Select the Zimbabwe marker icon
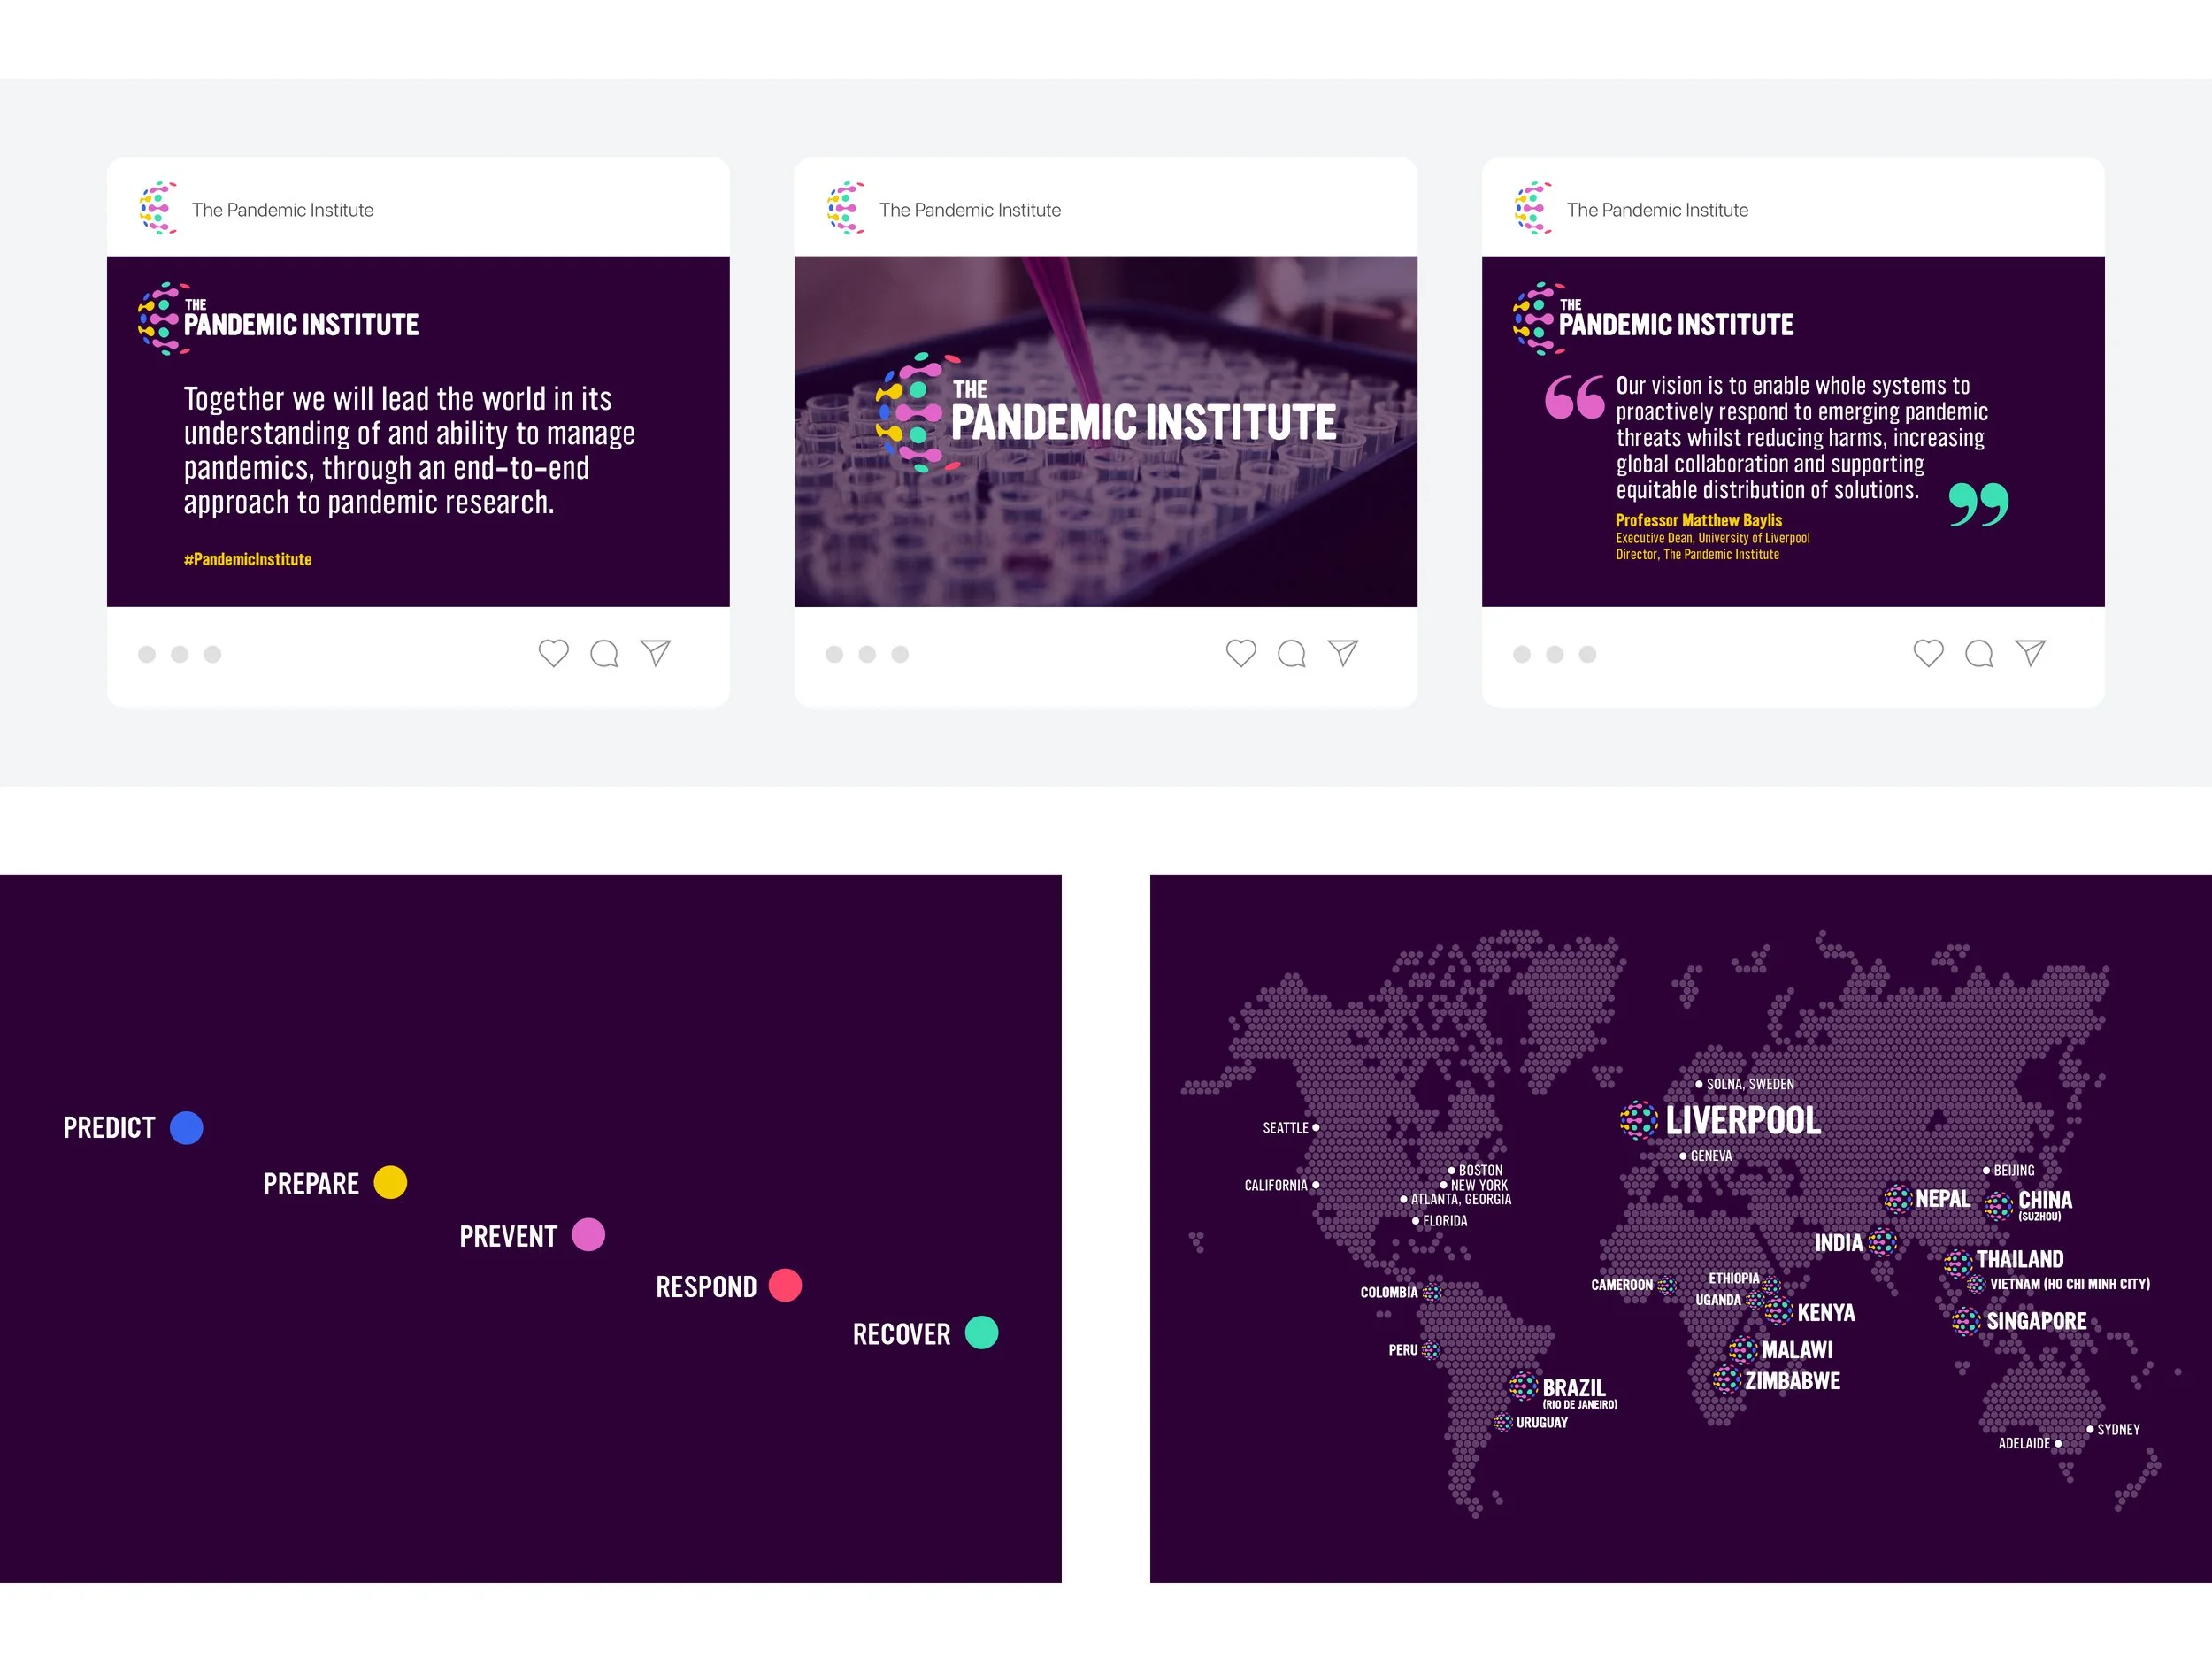The height and width of the screenshot is (1659, 2212). 1727,1380
